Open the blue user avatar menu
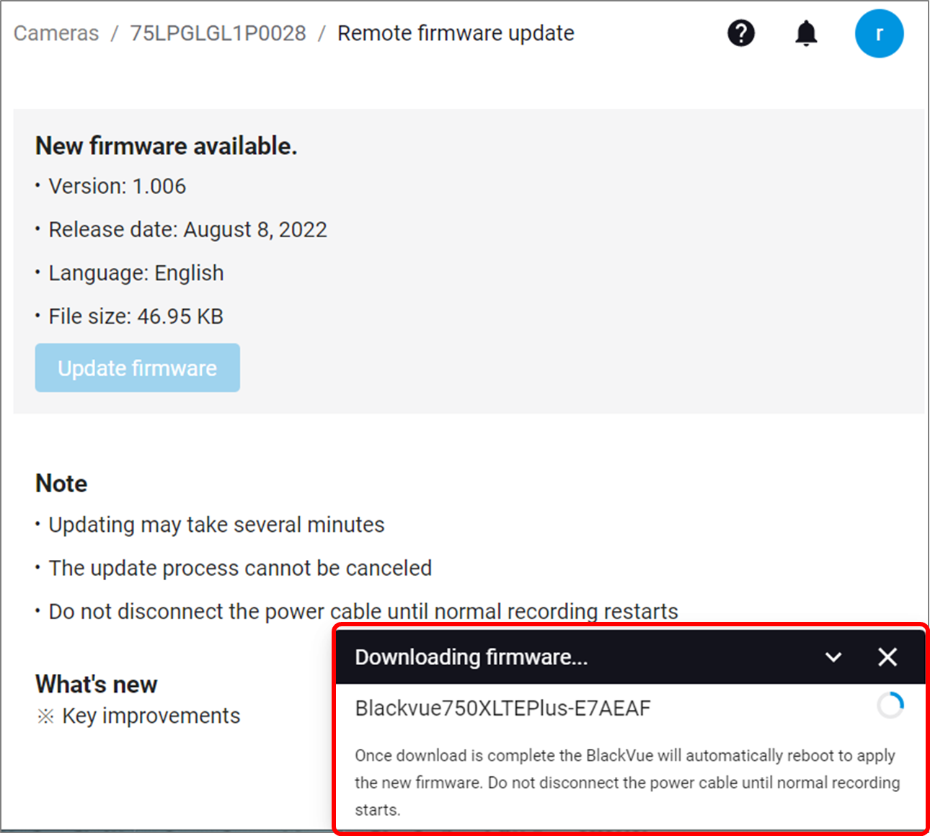930x836 pixels. 879,33
